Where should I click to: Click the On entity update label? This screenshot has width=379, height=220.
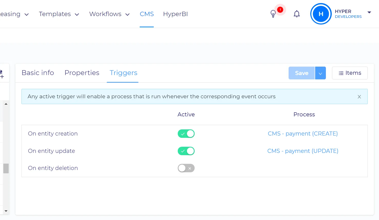click(52, 151)
